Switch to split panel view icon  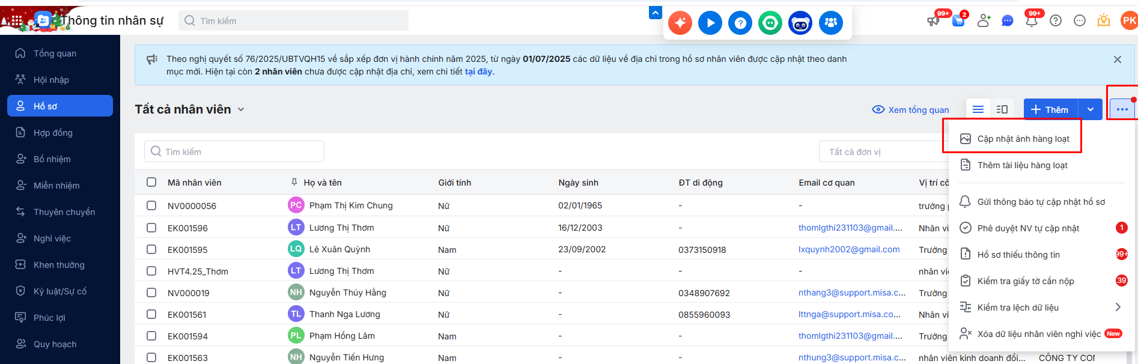point(1002,109)
